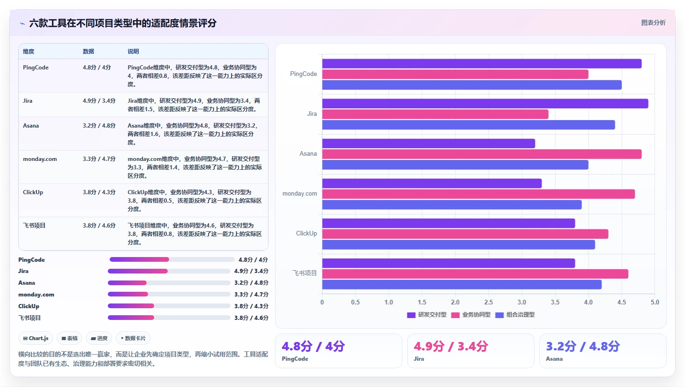Image resolution: width=685 pixels, height=387 pixels.
Task: Click the ClickUp label on the chart axis
Action: tap(306, 234)
